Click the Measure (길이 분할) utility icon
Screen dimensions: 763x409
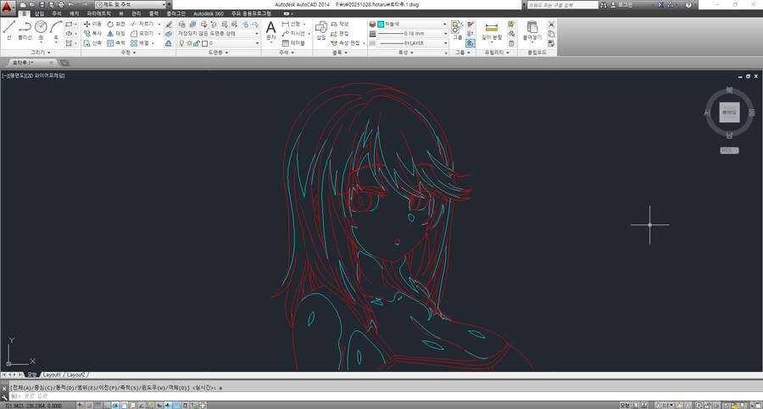coord(492,30)
